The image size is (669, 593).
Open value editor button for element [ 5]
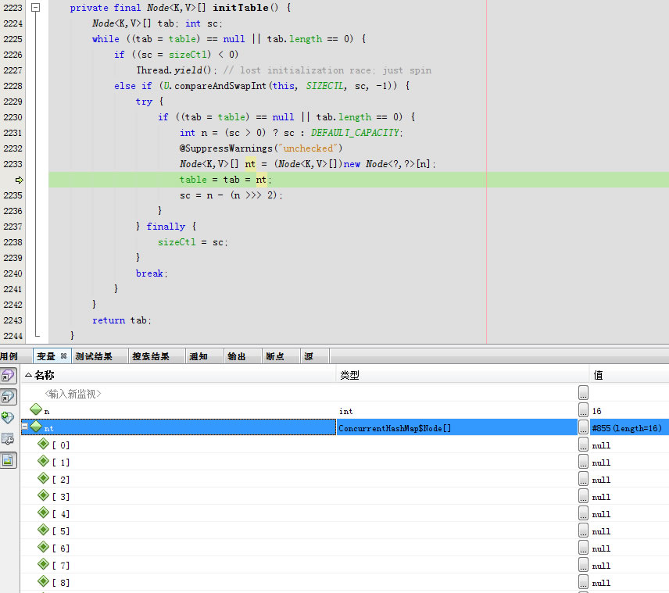(583, 530)
